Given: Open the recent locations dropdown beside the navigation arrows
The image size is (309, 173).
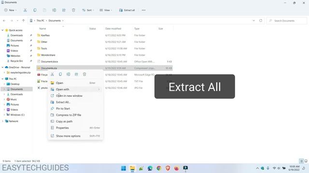Looking at the screenshot, I should point(17,21).
